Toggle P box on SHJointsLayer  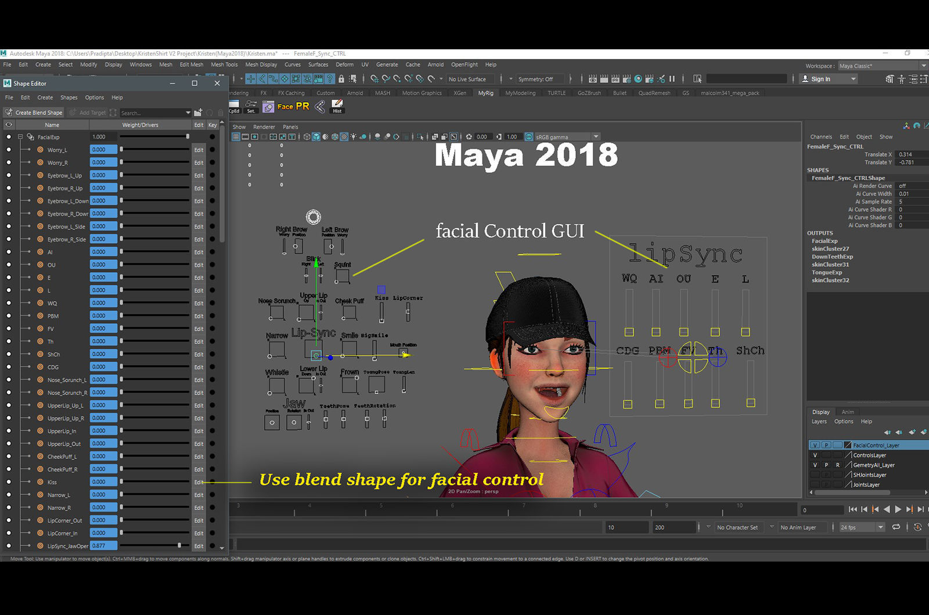point(826,475)
